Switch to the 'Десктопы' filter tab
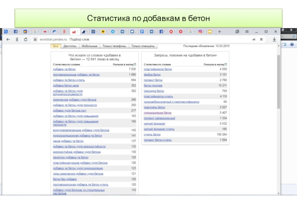This screenshot has height=223, width=297. 70,46
